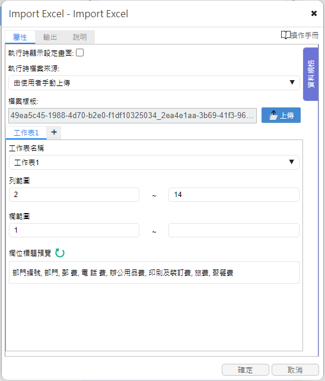
Task: Open the 工作表名稱 dropdown showing 工作表1
Action: pyautogui.click(x=154, y=163)
